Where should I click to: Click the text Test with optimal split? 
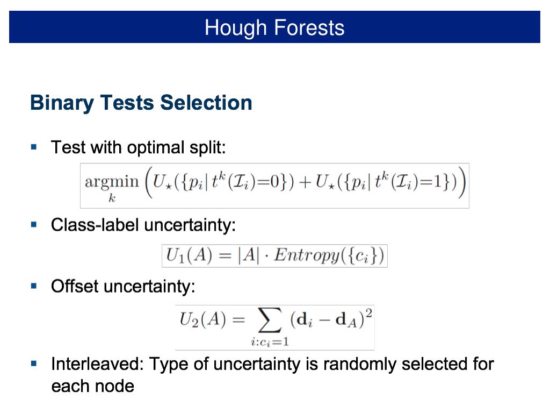138,147
